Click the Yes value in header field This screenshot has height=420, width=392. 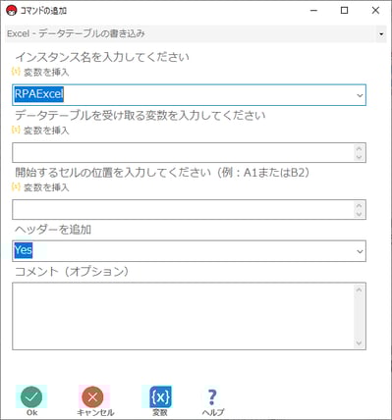tap(24, 250)
